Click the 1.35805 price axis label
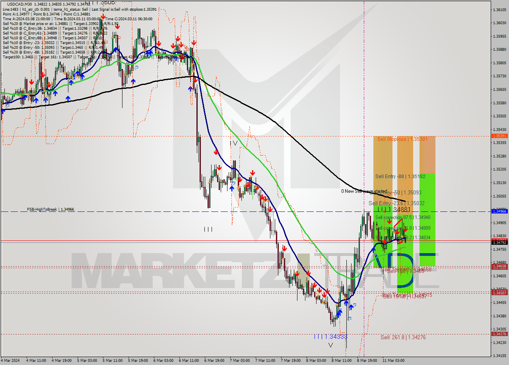 click(x=499, y=63)
